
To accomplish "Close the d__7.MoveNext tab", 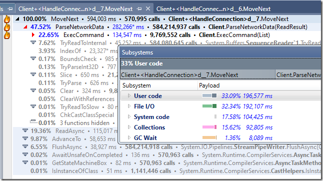I will click(x=148, y=9).
